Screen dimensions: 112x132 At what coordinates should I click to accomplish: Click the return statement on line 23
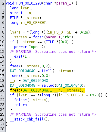click(20, 105)
